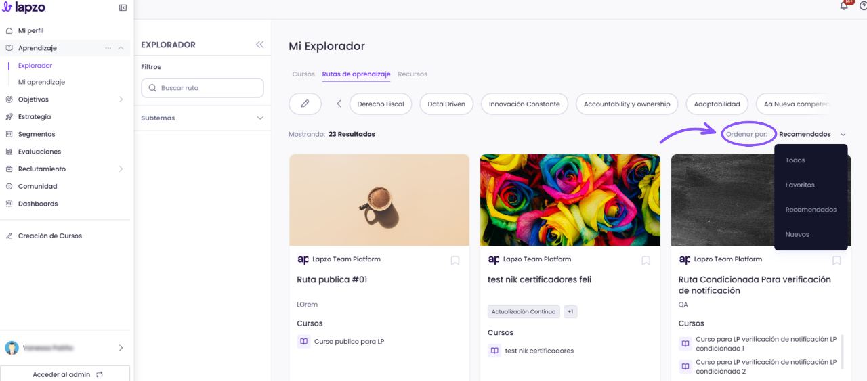Bookmark Ruta Condicionada card
This screenshot has width=867, height=381.
click(837, 261)
